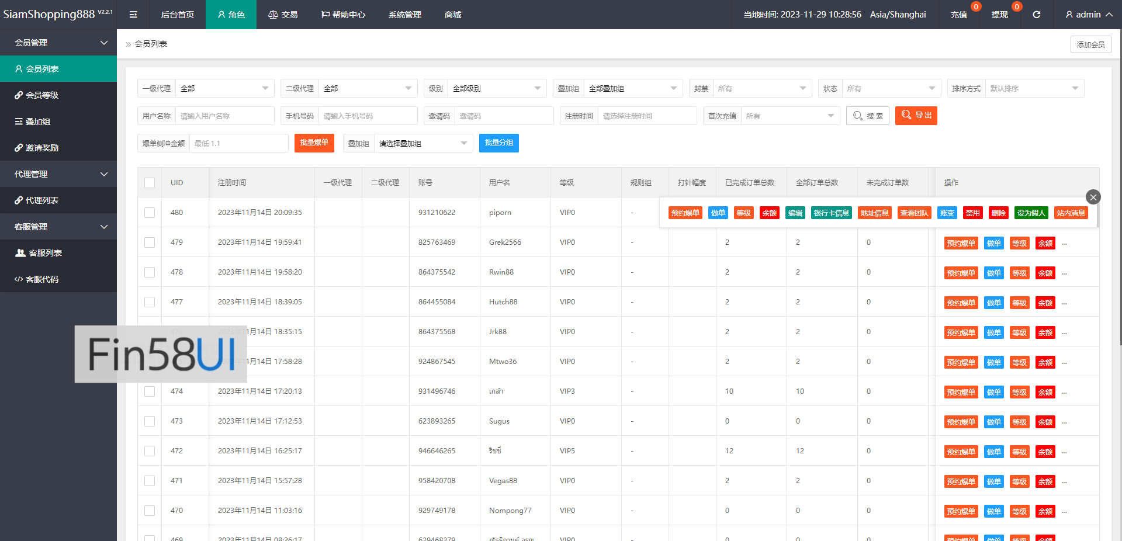This screenshot has width=1122, height=541.
Task: Click the sidebar collapse hamburger icon
Action: pos(133,15)
